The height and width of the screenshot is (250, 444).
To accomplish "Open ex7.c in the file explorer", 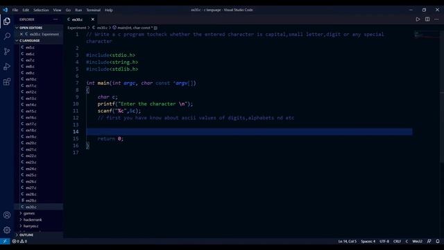I will point(30,60).
